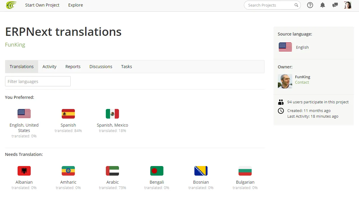The image size is (359, 198).
Task: Click 'translated: 84%' under Spanish
Action: point(68,131)
